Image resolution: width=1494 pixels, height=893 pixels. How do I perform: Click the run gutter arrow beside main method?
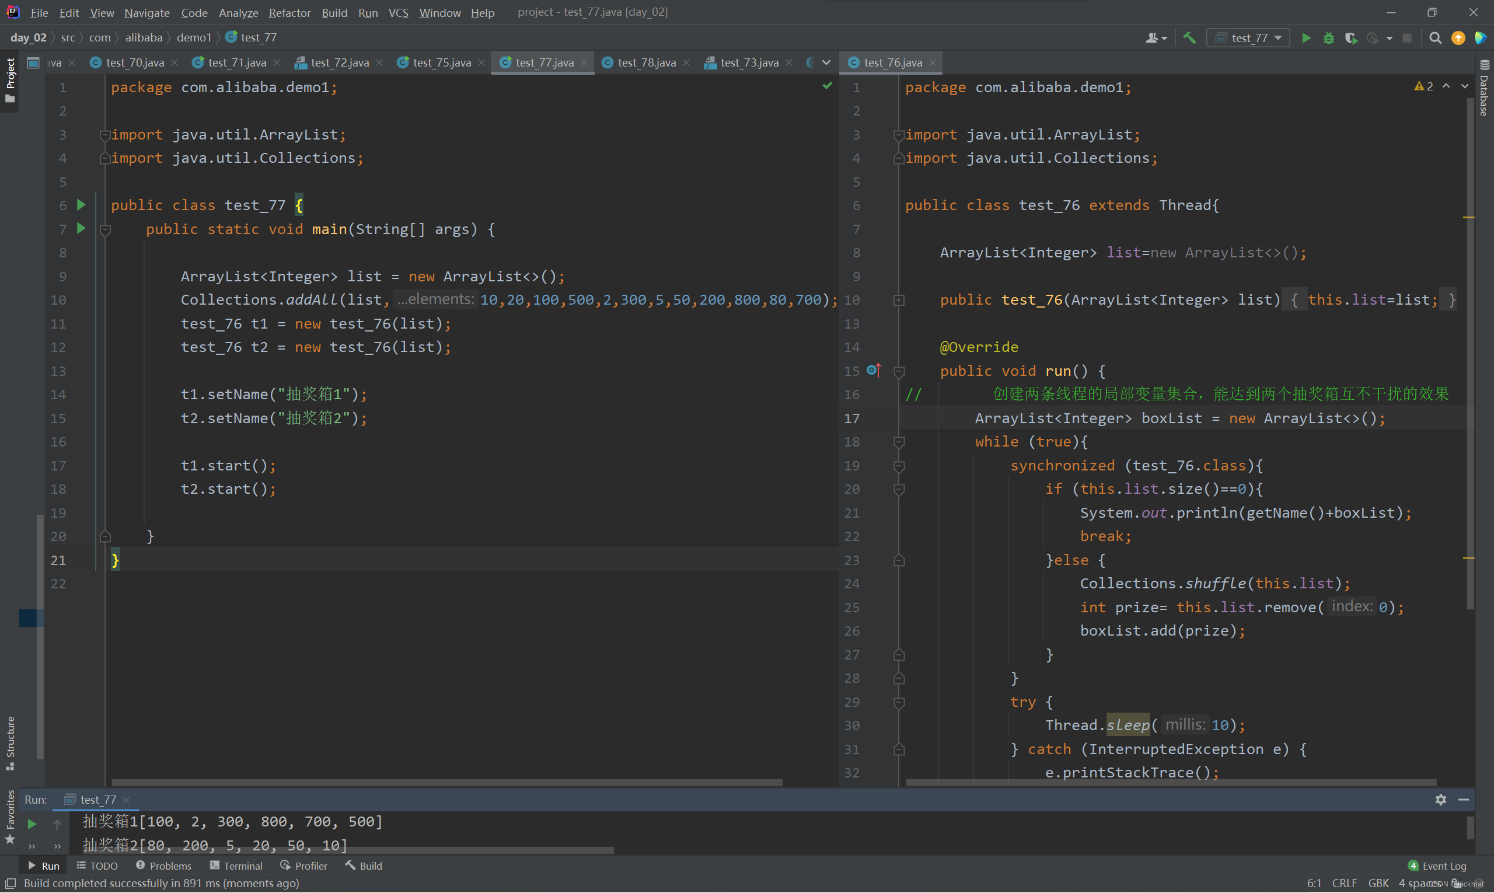tap(81, 229)
